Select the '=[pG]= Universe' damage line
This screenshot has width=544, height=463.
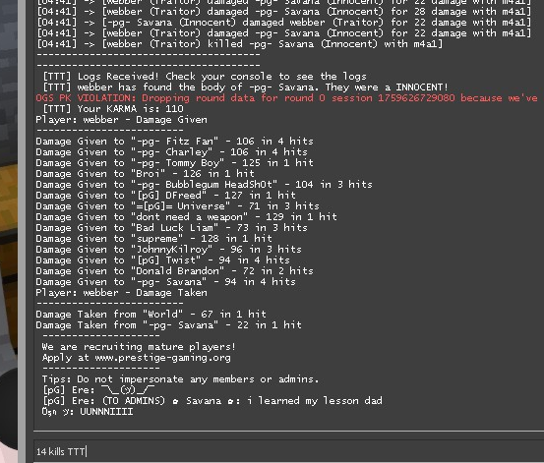177,205
